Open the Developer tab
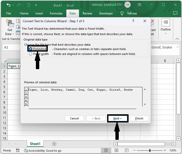182x154 pixels. (x=106, y=13)
